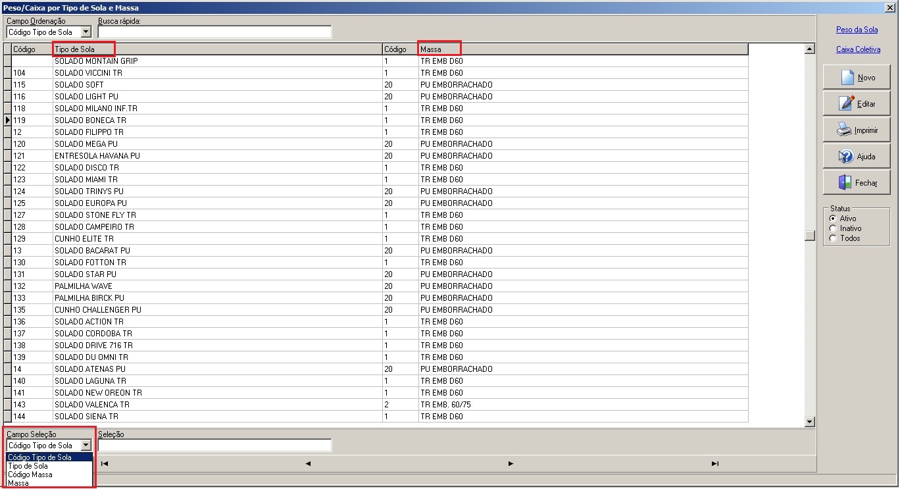
Task: Expand the Campo Ordenação combo box
Action: (x=86, y=32)
